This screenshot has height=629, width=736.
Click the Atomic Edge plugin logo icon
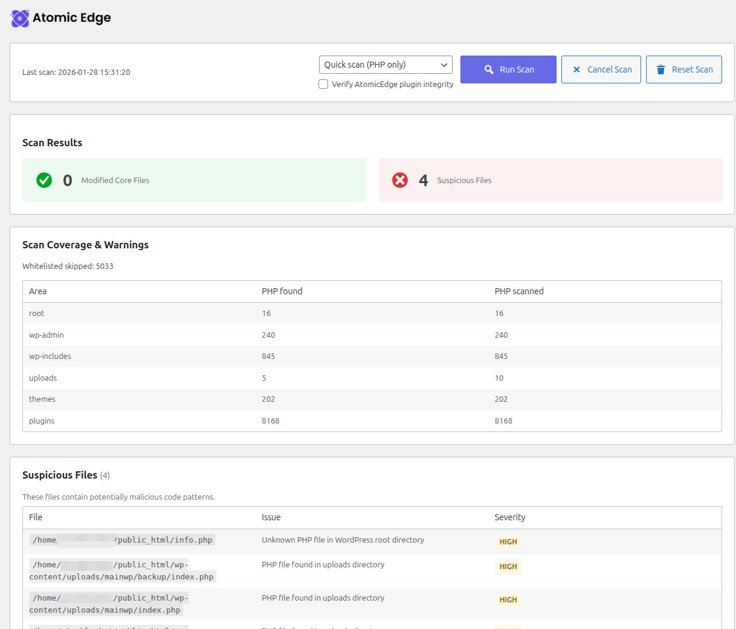click(19, 18)
